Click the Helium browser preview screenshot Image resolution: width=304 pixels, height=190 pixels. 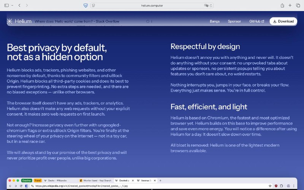(x=152, y=184)
